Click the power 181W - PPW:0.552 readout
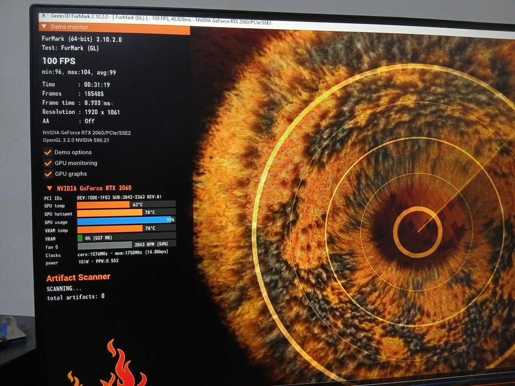The height and width of the screenshot is (386, 515). coord(99,261)
